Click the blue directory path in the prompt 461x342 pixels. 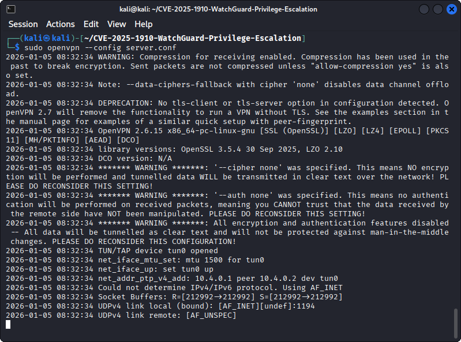[196, 38]
